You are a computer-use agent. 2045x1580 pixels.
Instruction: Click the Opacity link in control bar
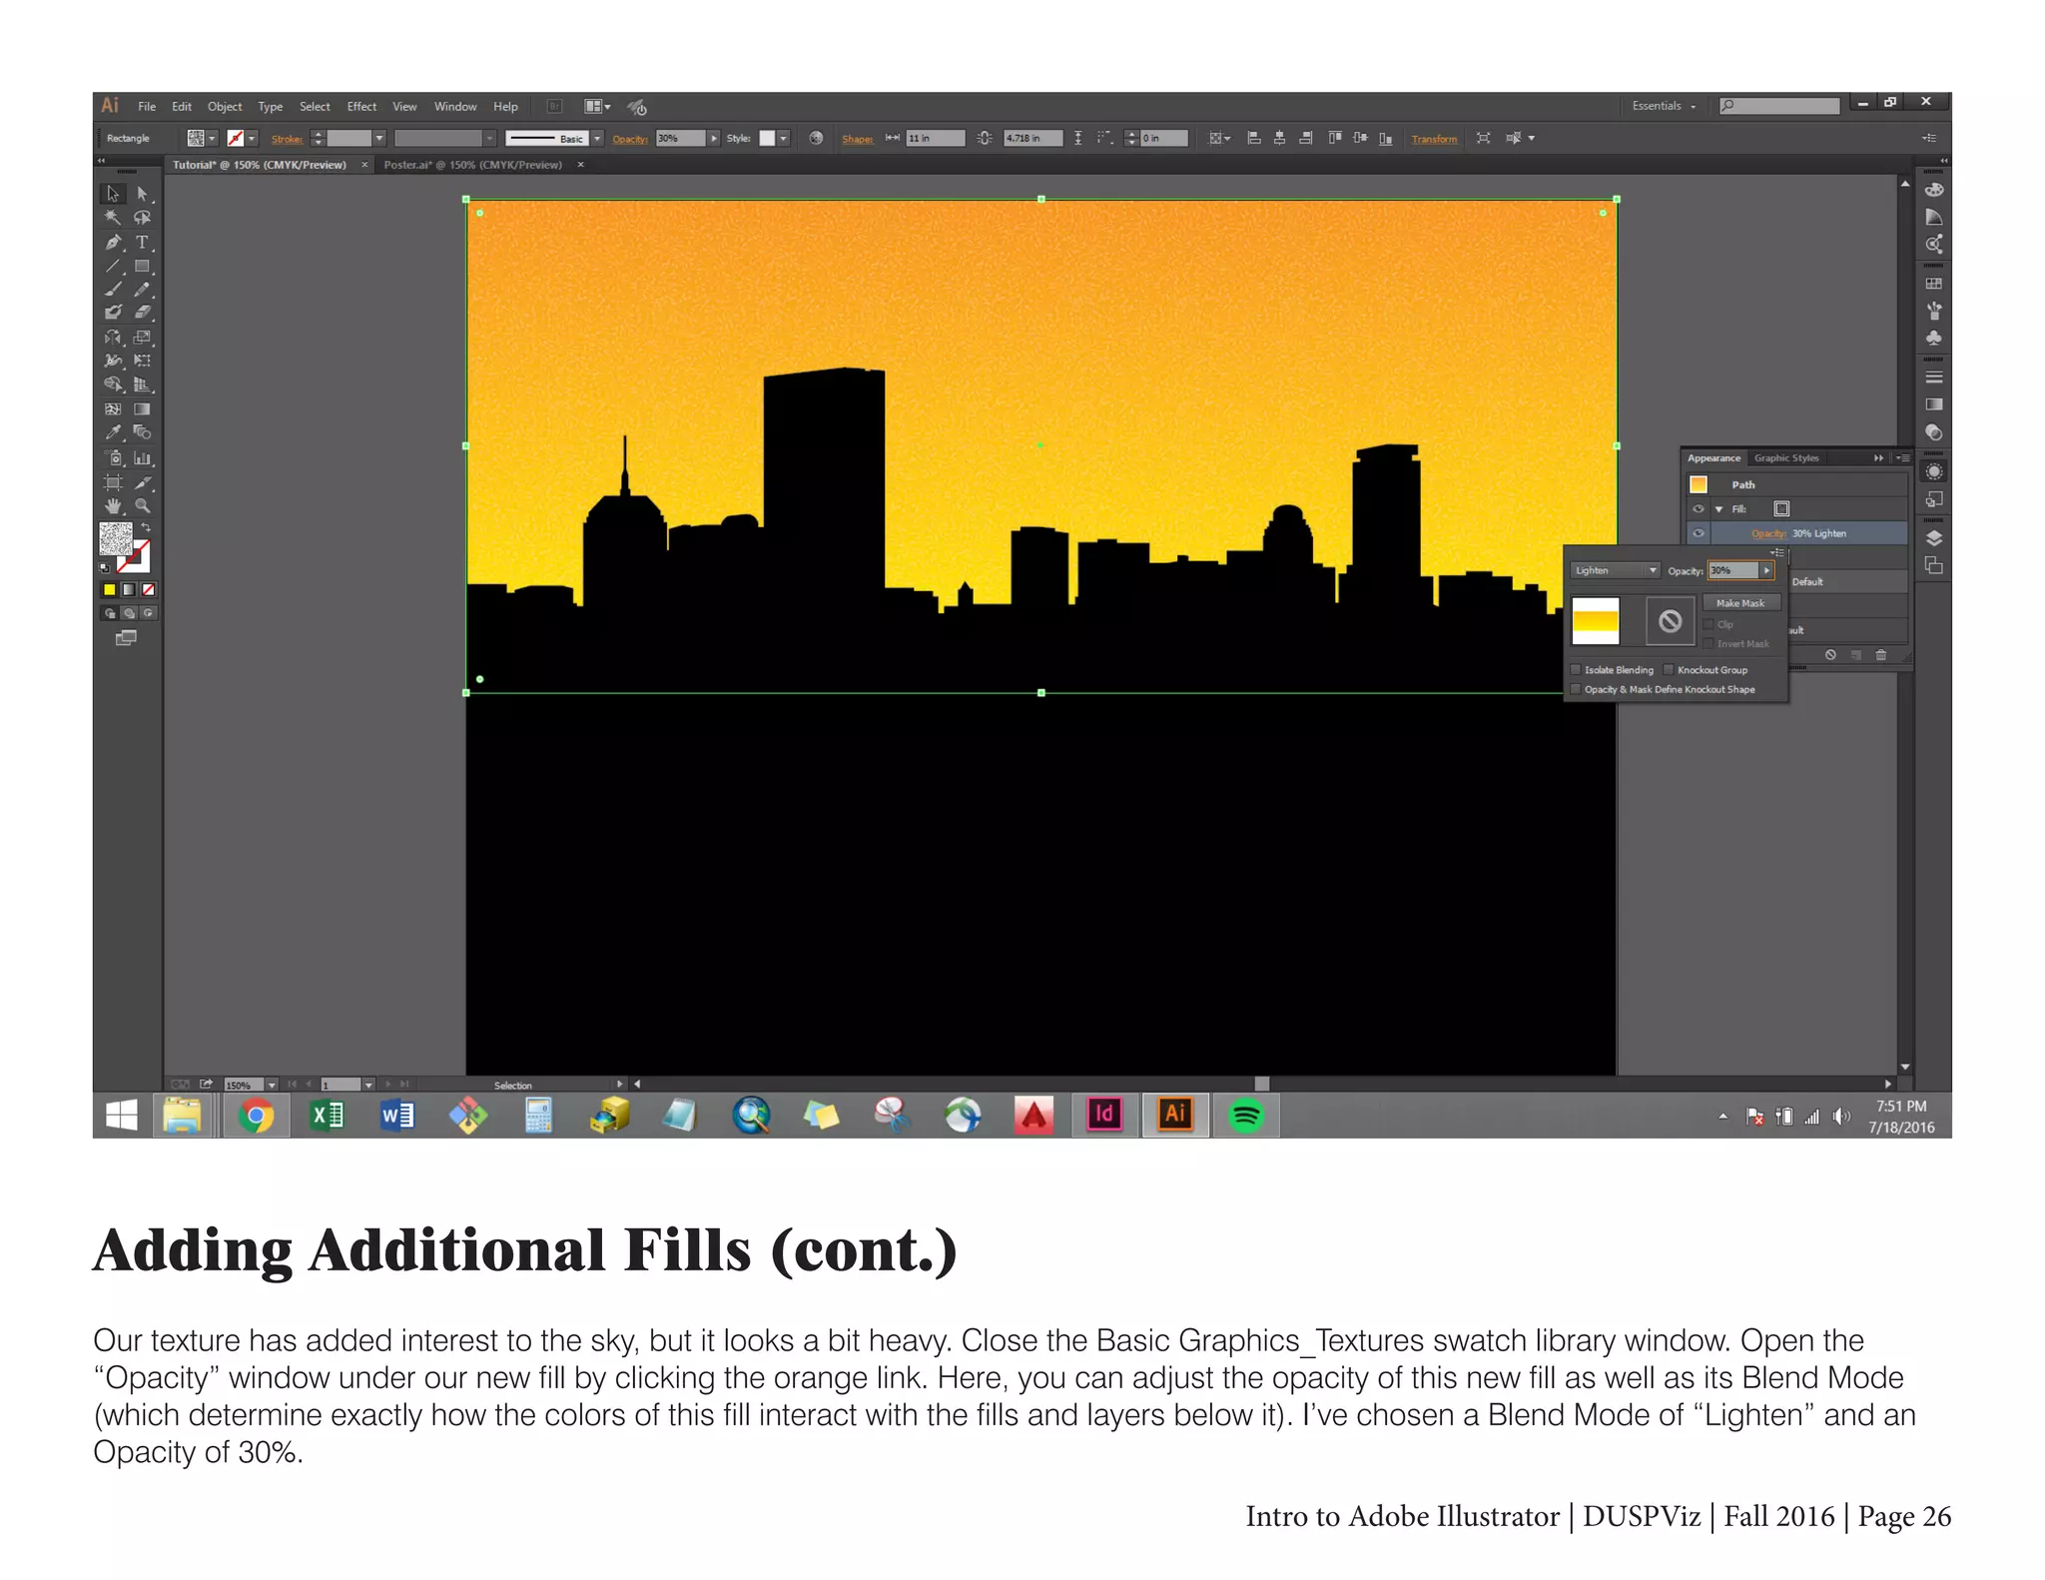point(630,139)
